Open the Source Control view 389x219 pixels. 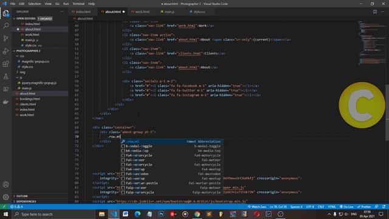[5, 38]
